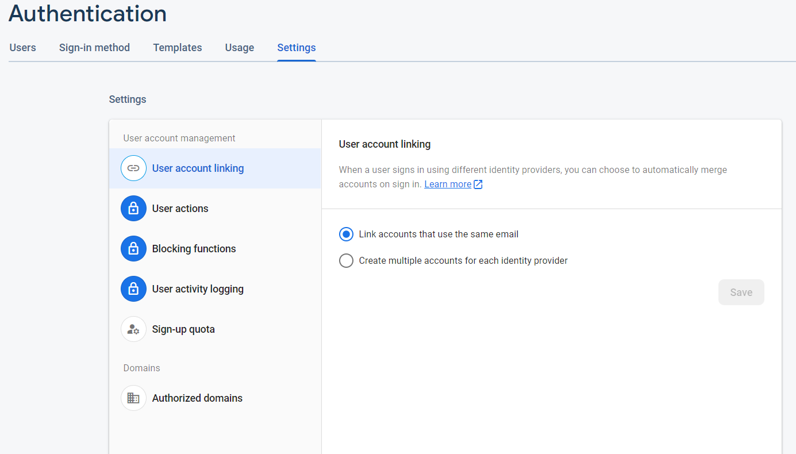
Task: Click the User activity logging lock icon
Action: 133,289
